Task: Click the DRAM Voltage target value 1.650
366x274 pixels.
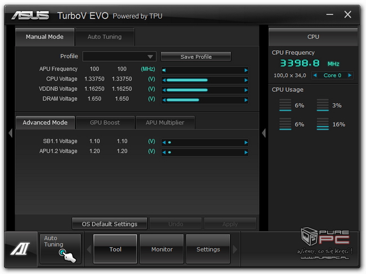Action: 122,99
